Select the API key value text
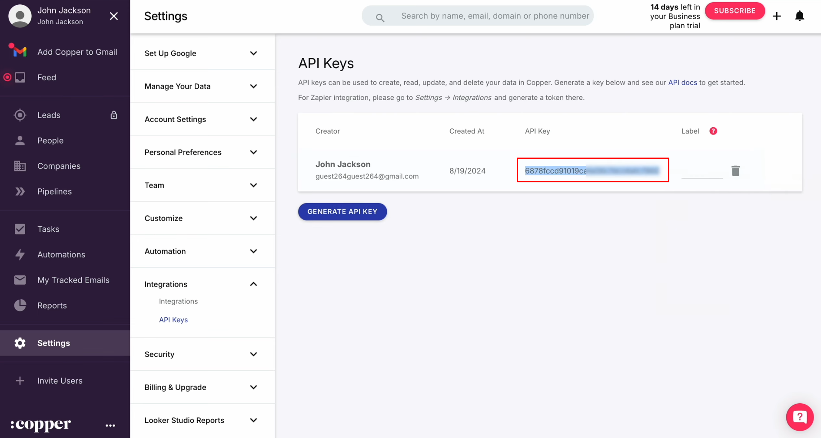 point(592,171)
